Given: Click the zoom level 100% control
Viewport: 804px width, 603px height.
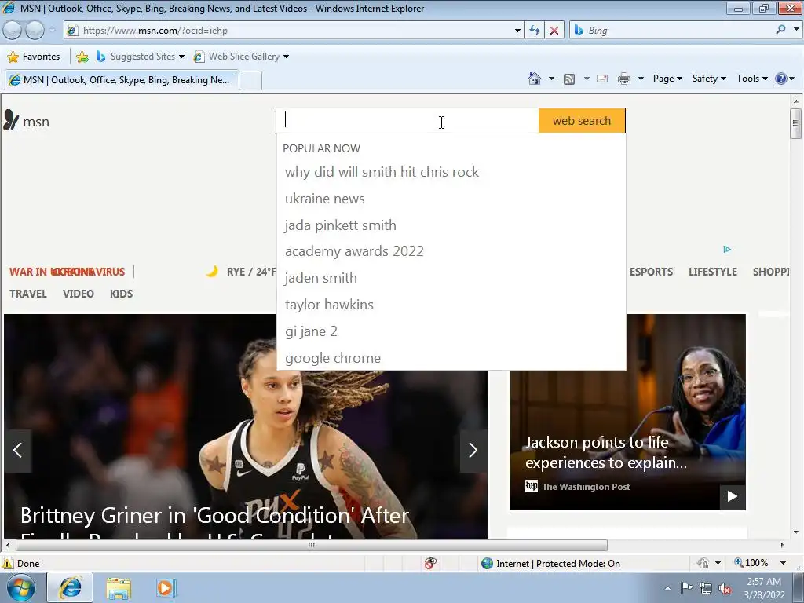Looking at the screenshot, I should pyautogui.click(x=751, y=563).
